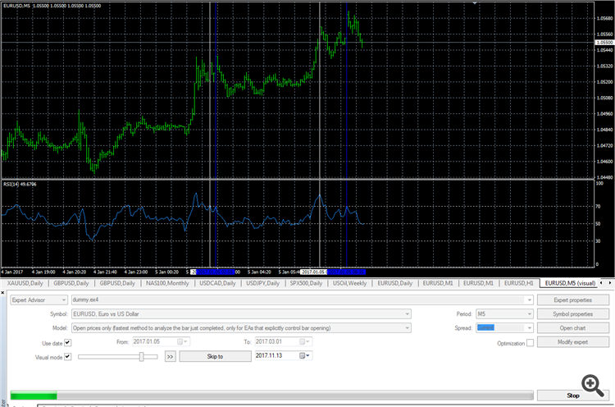This screenshot has width=615, height=407.
Task: Click the 1.05680 price axis label
Action: tap(604, 18)
